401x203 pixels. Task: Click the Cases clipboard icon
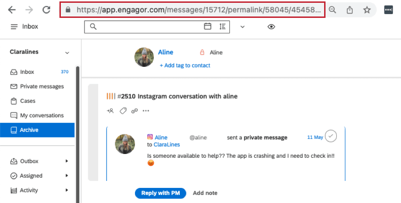click(14, 101)
